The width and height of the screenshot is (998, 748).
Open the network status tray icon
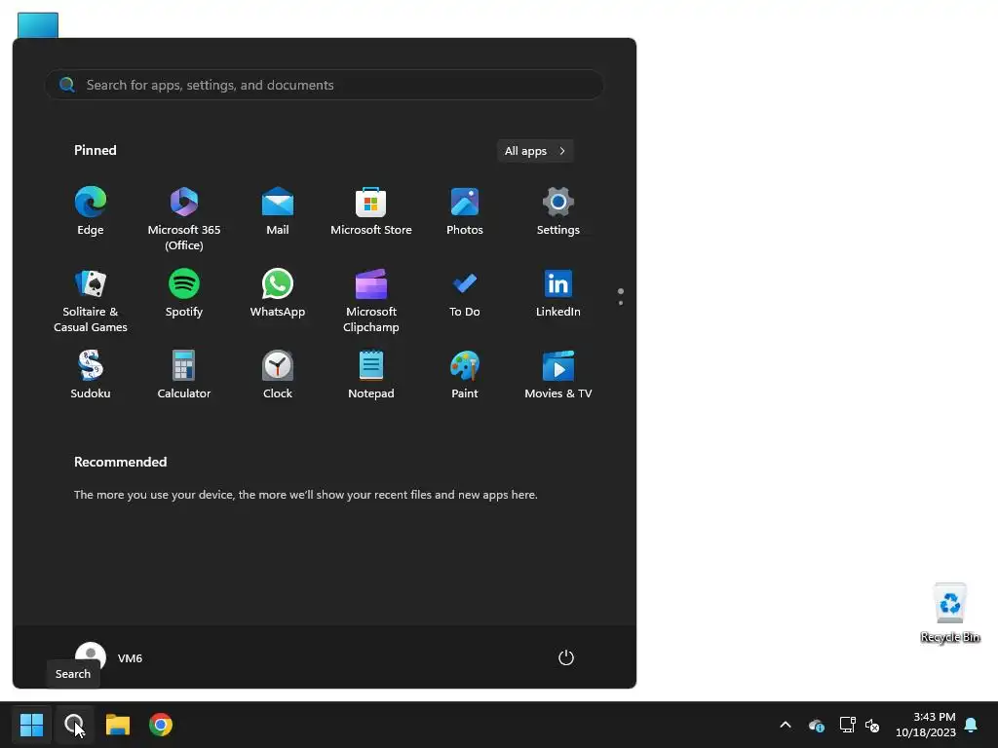(847, 725)
